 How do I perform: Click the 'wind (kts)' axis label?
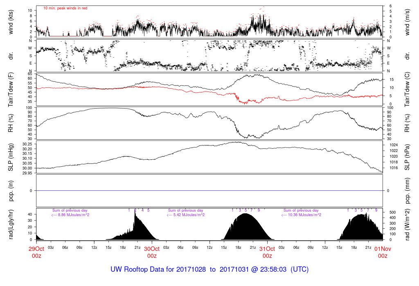11,22
